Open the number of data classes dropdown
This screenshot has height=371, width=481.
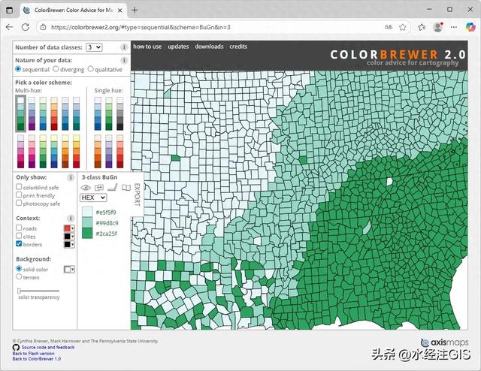click(x=94, y=47)
